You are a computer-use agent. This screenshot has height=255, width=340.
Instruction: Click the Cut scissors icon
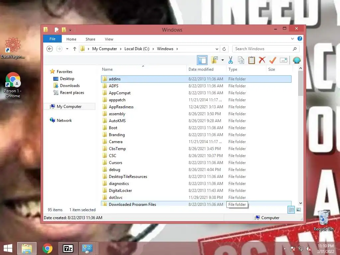coord(230,60)
